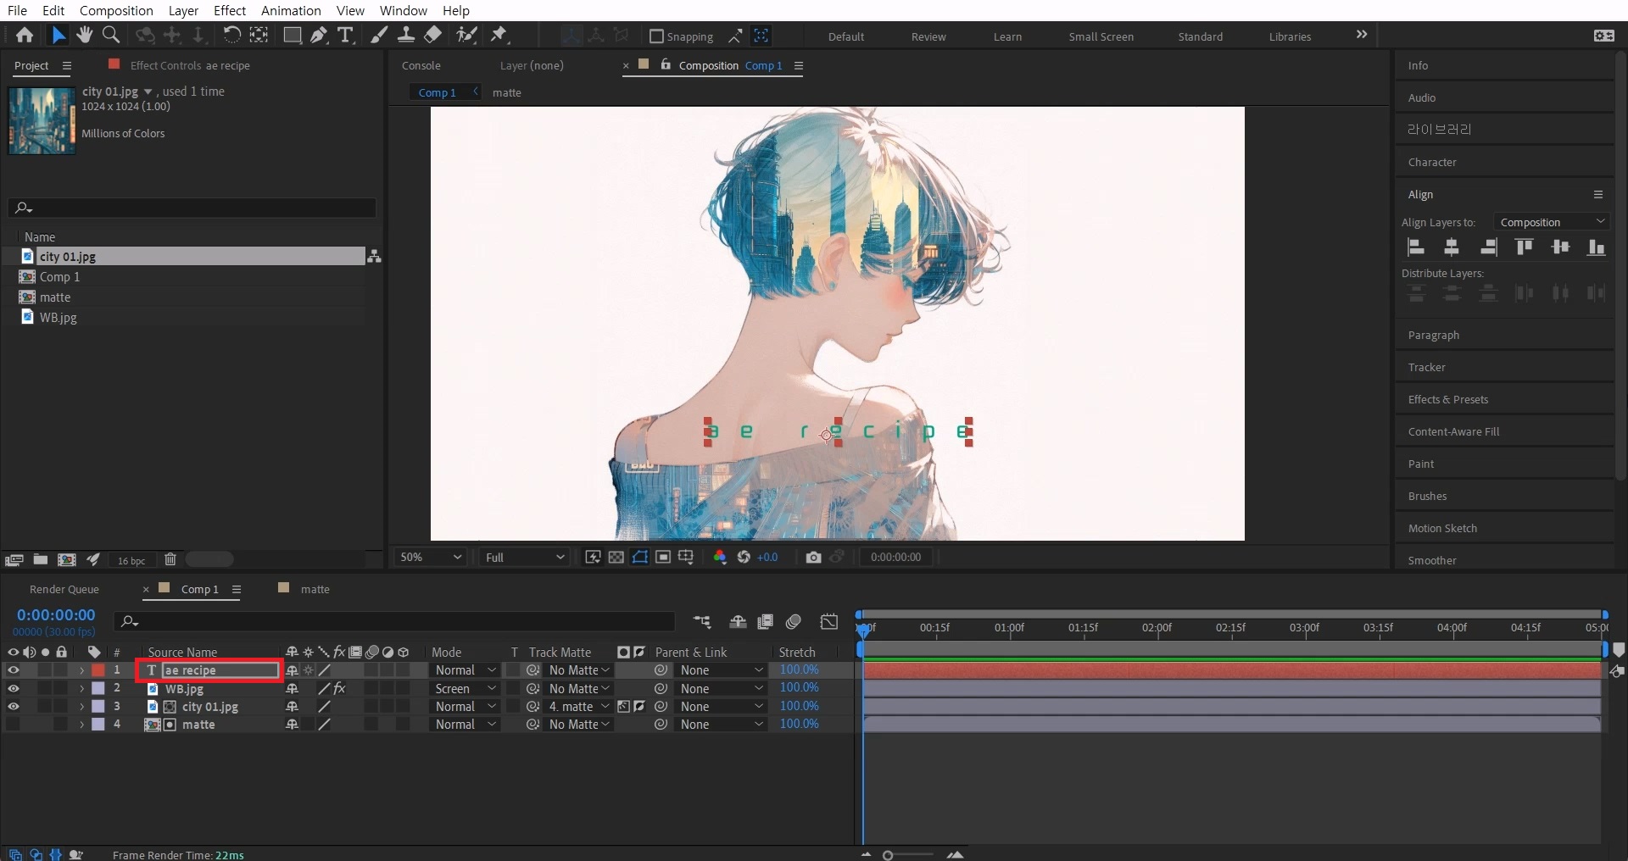The image size is (1628, 861).
Task: Toggle shy switch for ae recipe layer
Action: point(292,670)
